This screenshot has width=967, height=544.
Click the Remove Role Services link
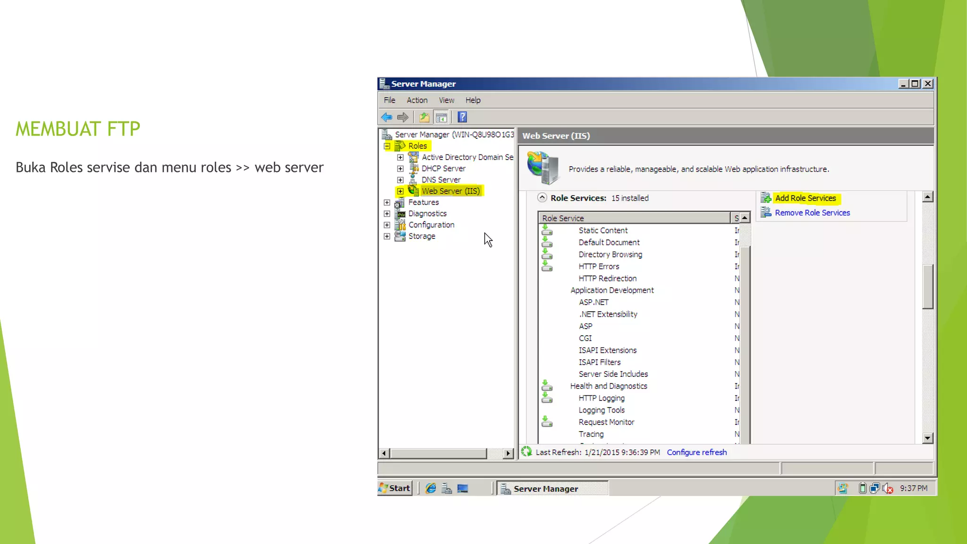click(812, 212)
